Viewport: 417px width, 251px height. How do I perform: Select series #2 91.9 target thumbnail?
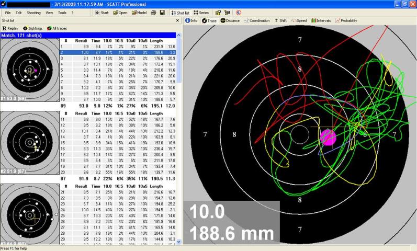pyautogui.click(x=30, y=143)
